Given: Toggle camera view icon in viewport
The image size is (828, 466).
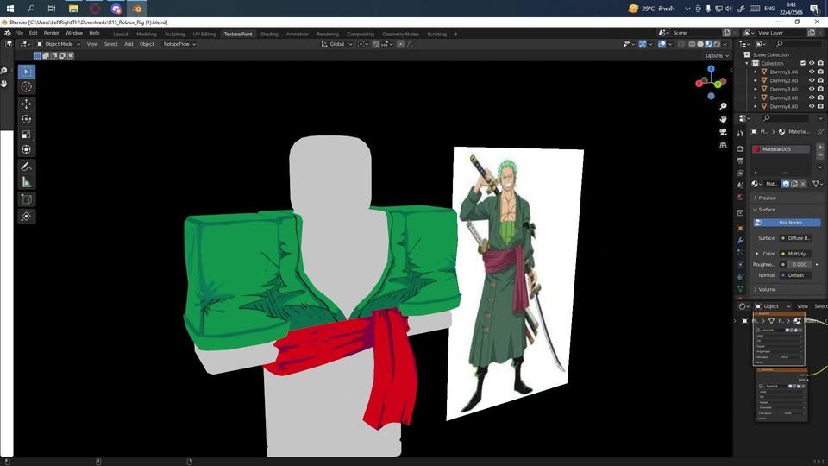Looking at the screenshot, I should pos(723,132).
